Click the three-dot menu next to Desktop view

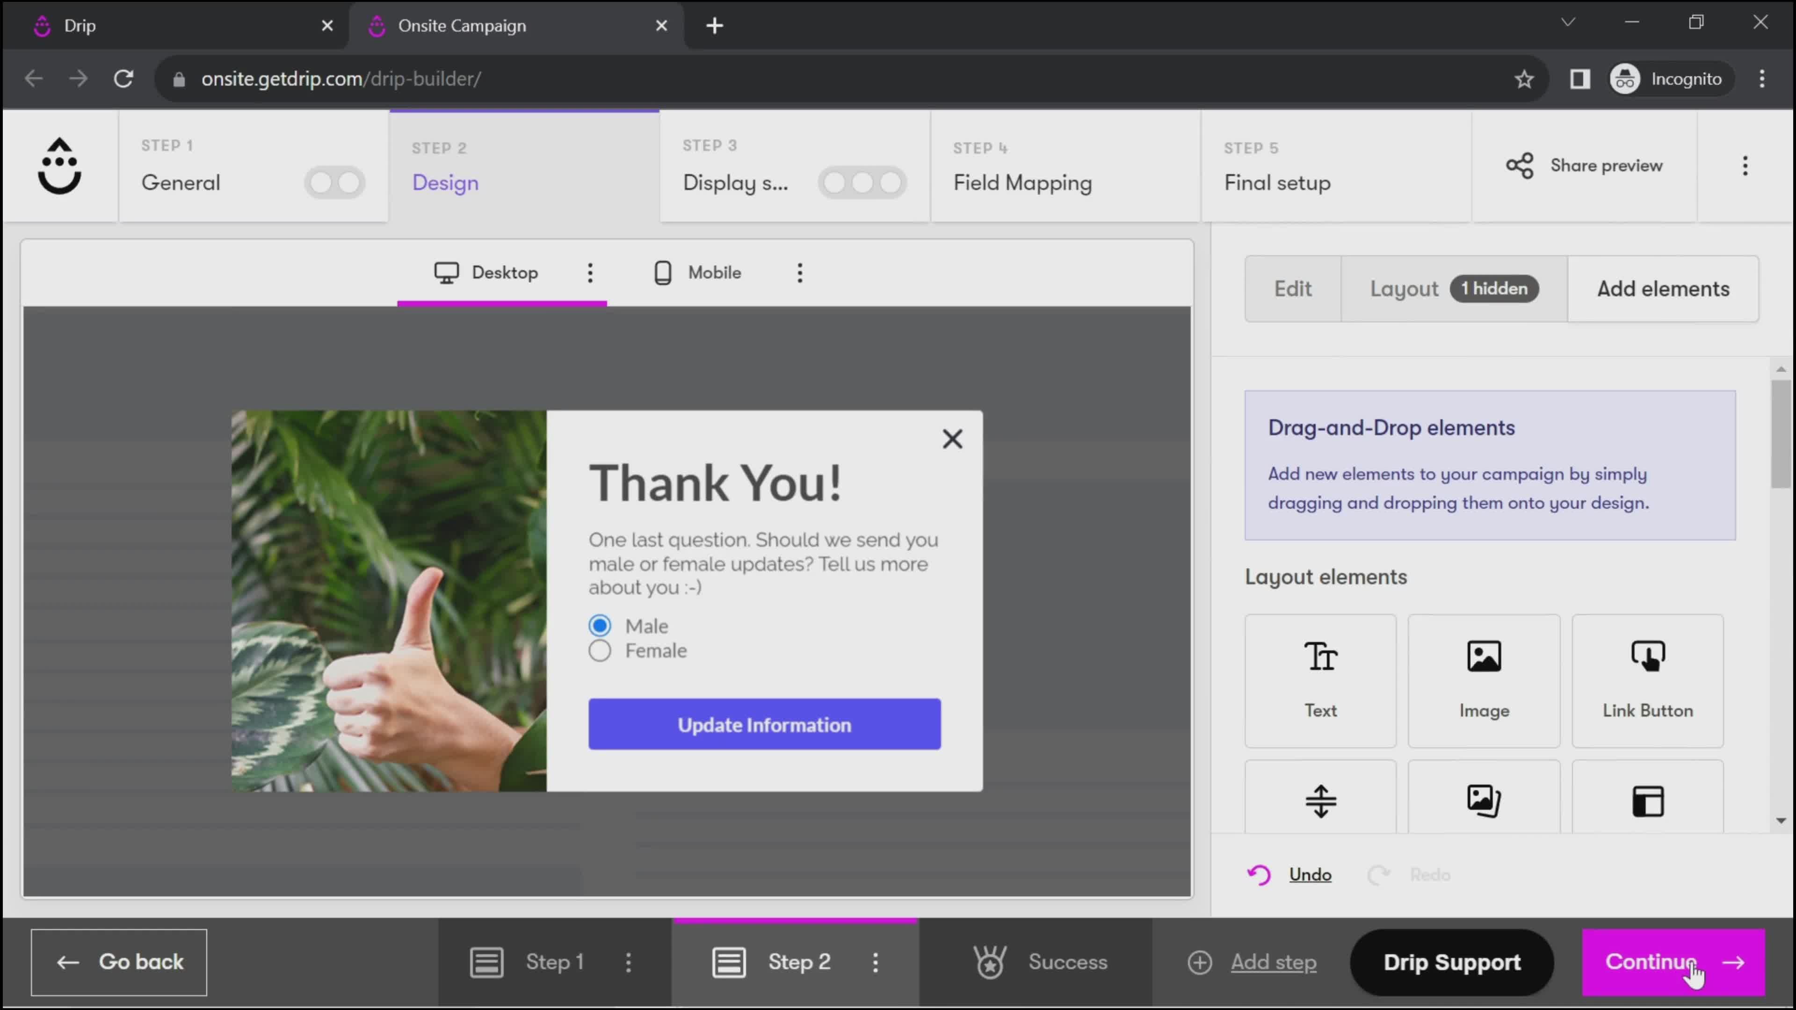click(x=590, y=273)
